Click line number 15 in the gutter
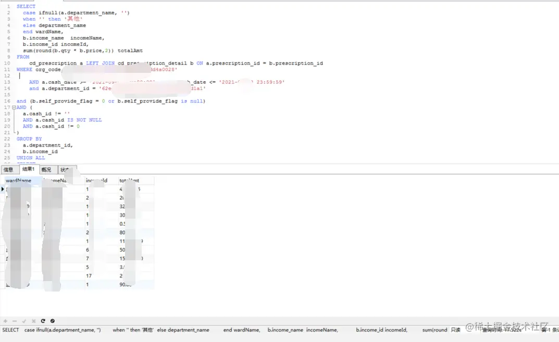This screenshot has width=559, height=342. click(7, 95)
